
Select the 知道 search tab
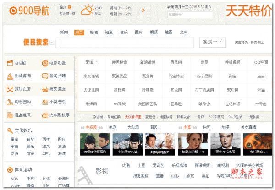click(109, 32)
